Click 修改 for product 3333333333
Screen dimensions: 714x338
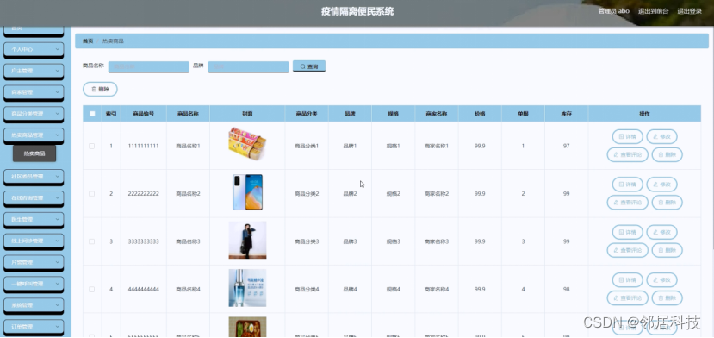pyautogui.click(x=661, y=232)
